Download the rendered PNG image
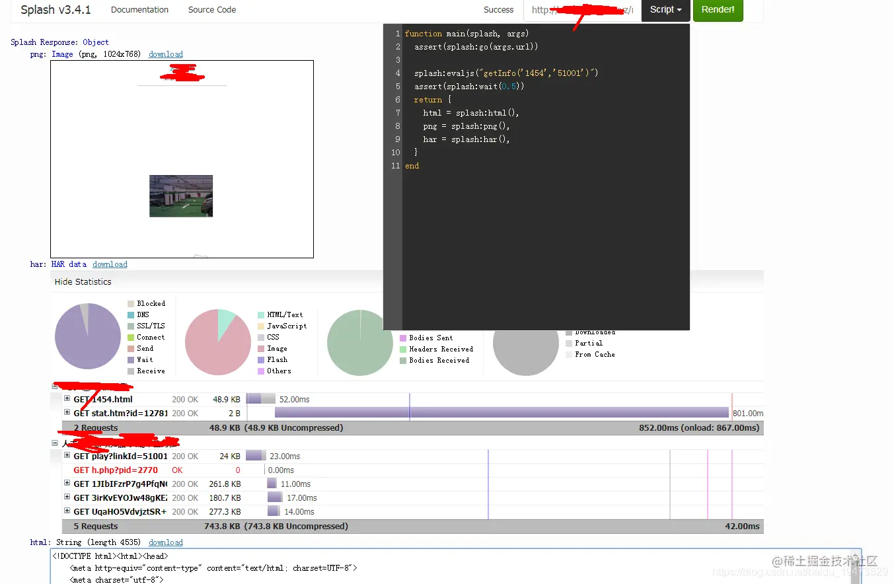This screenshot has width=894, height=584. (x=165, y=54)
